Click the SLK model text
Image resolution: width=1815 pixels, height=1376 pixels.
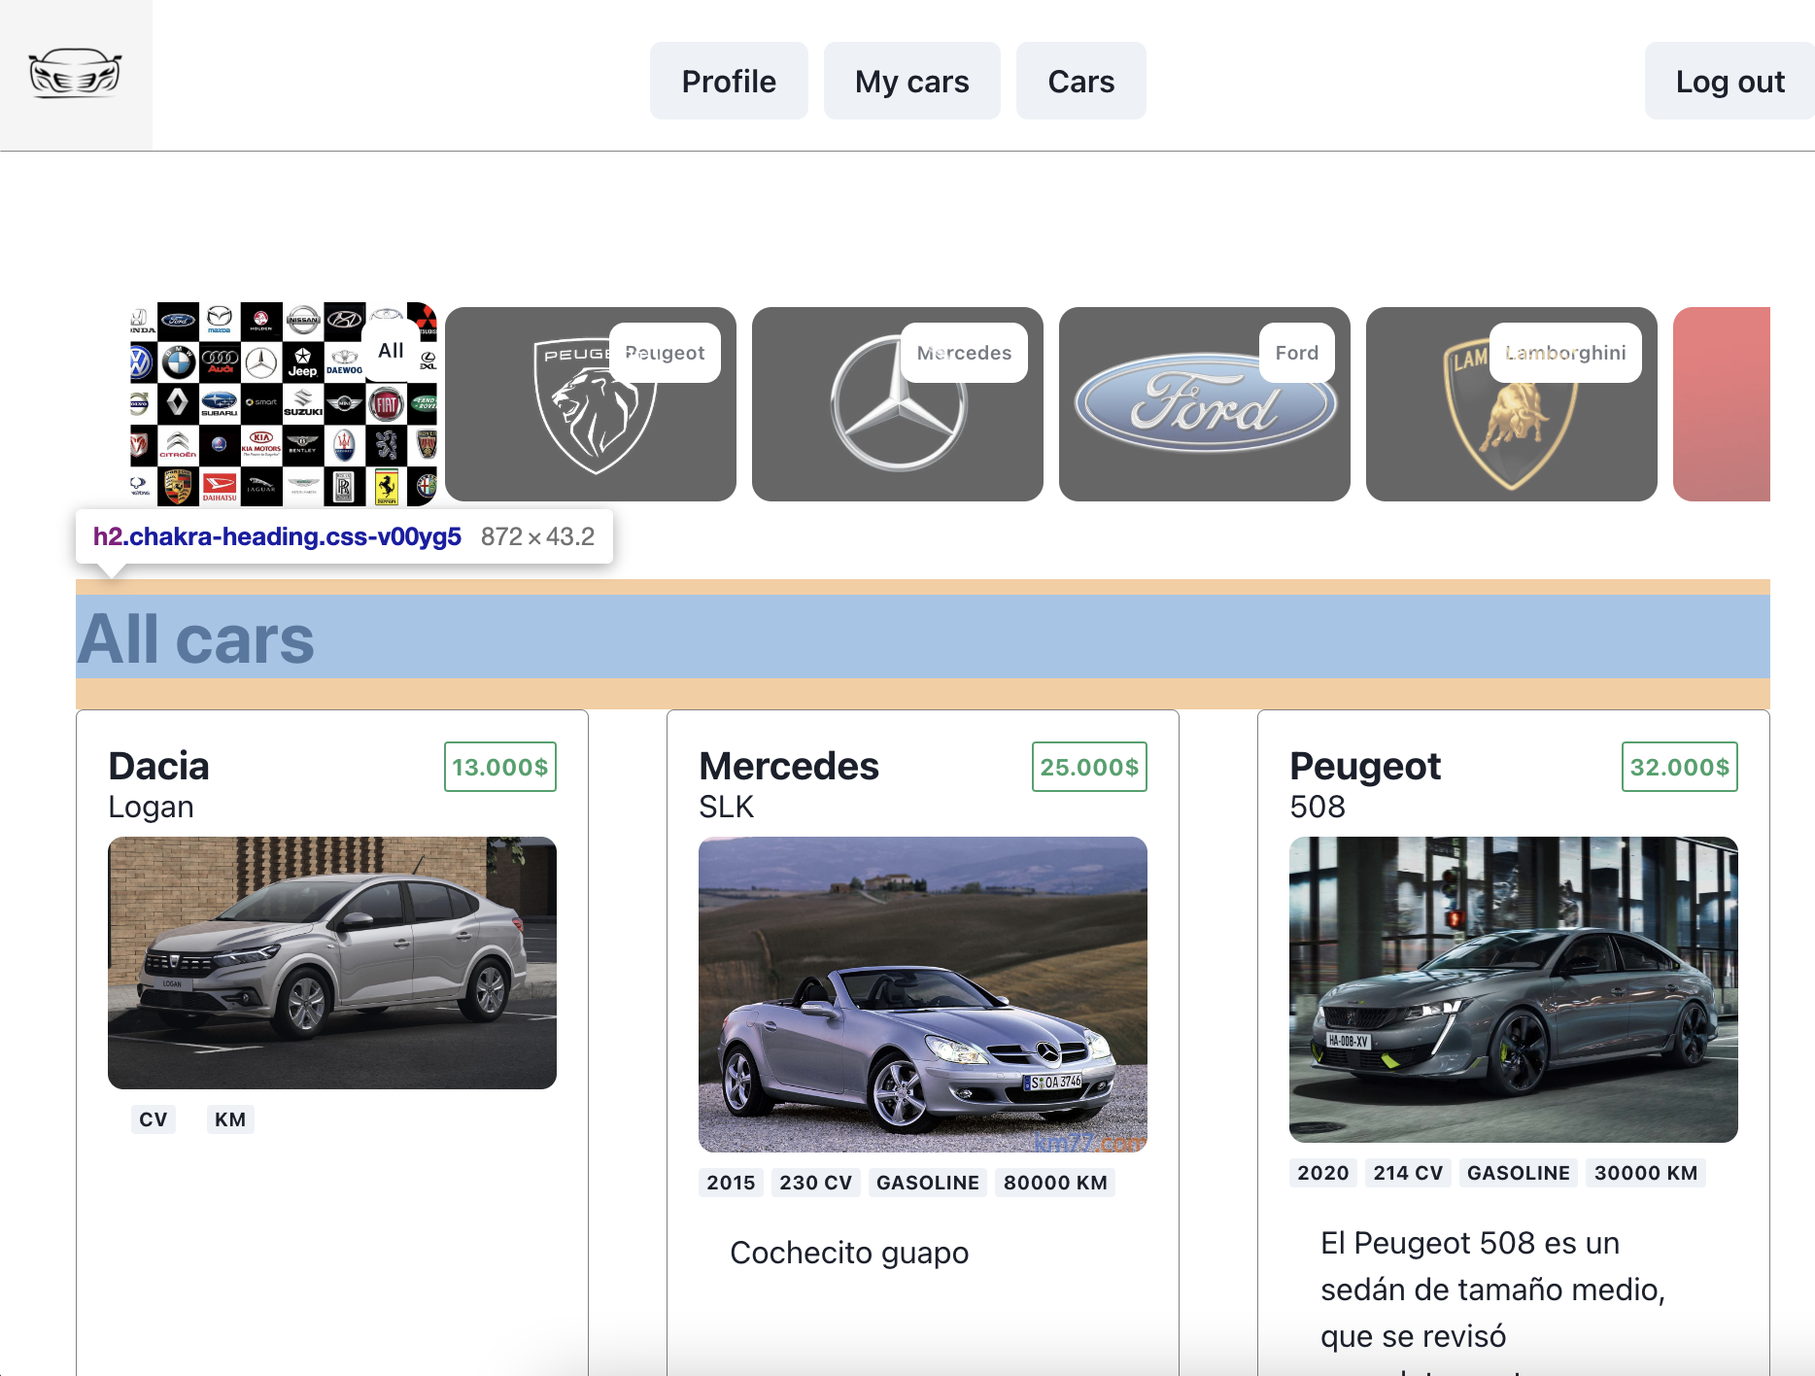[727, 807]
